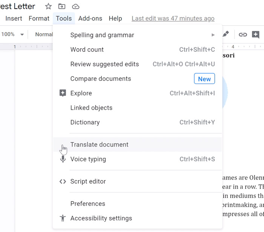
Task: Choose Translate document
Action: point(137,144)
